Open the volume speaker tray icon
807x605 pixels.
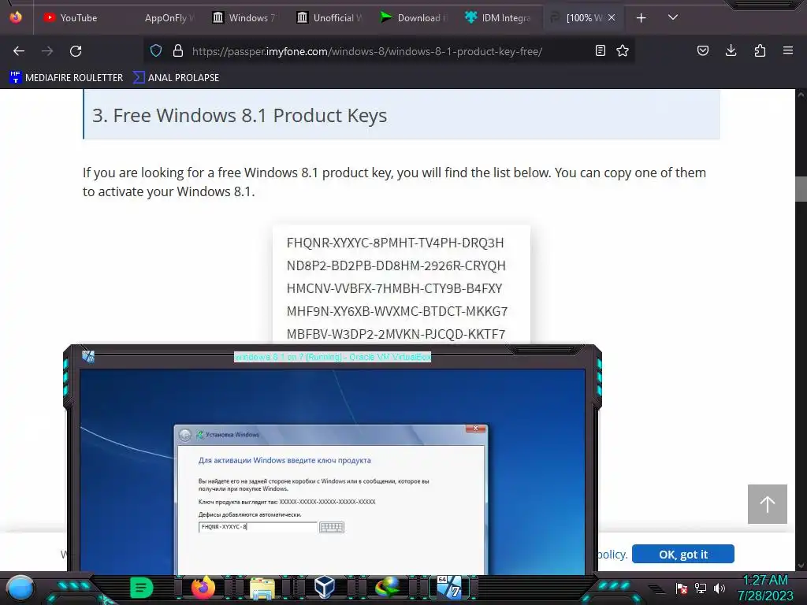point(720,588)
